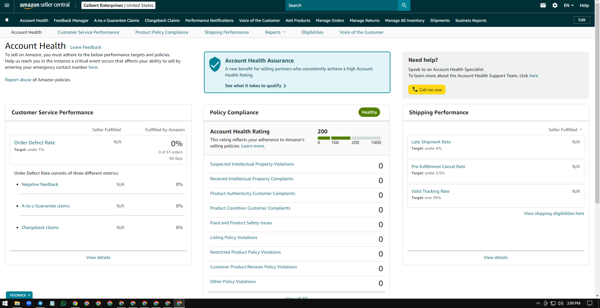
Task: Switch to Product Policy Compliance tab
Action: pyautogui.click(x=162, y=32)
